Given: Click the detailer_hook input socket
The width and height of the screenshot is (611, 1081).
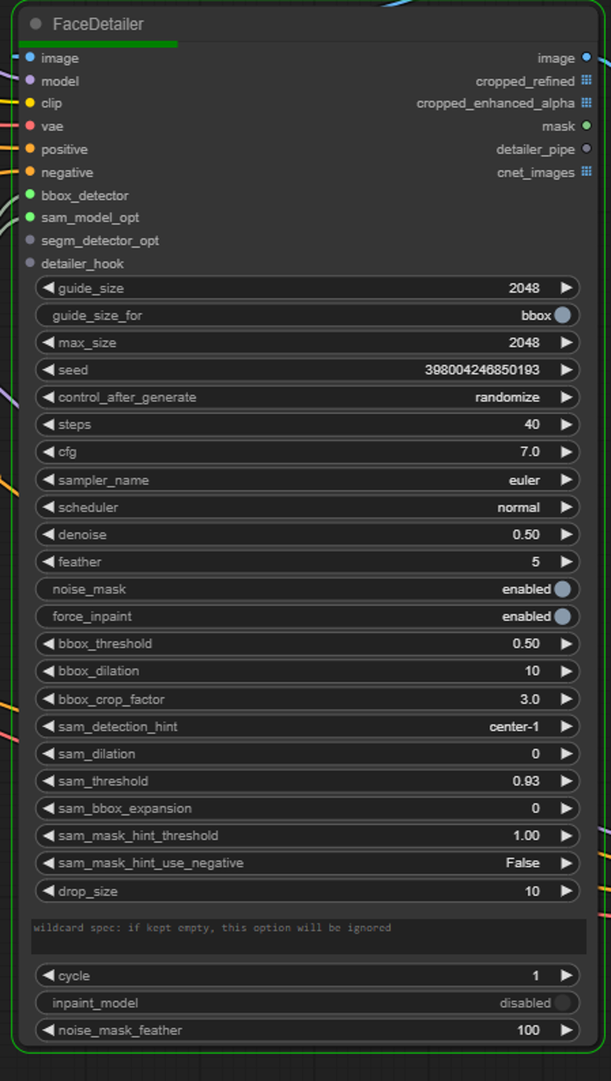Looking at the screenshot, I should [30, 263].
